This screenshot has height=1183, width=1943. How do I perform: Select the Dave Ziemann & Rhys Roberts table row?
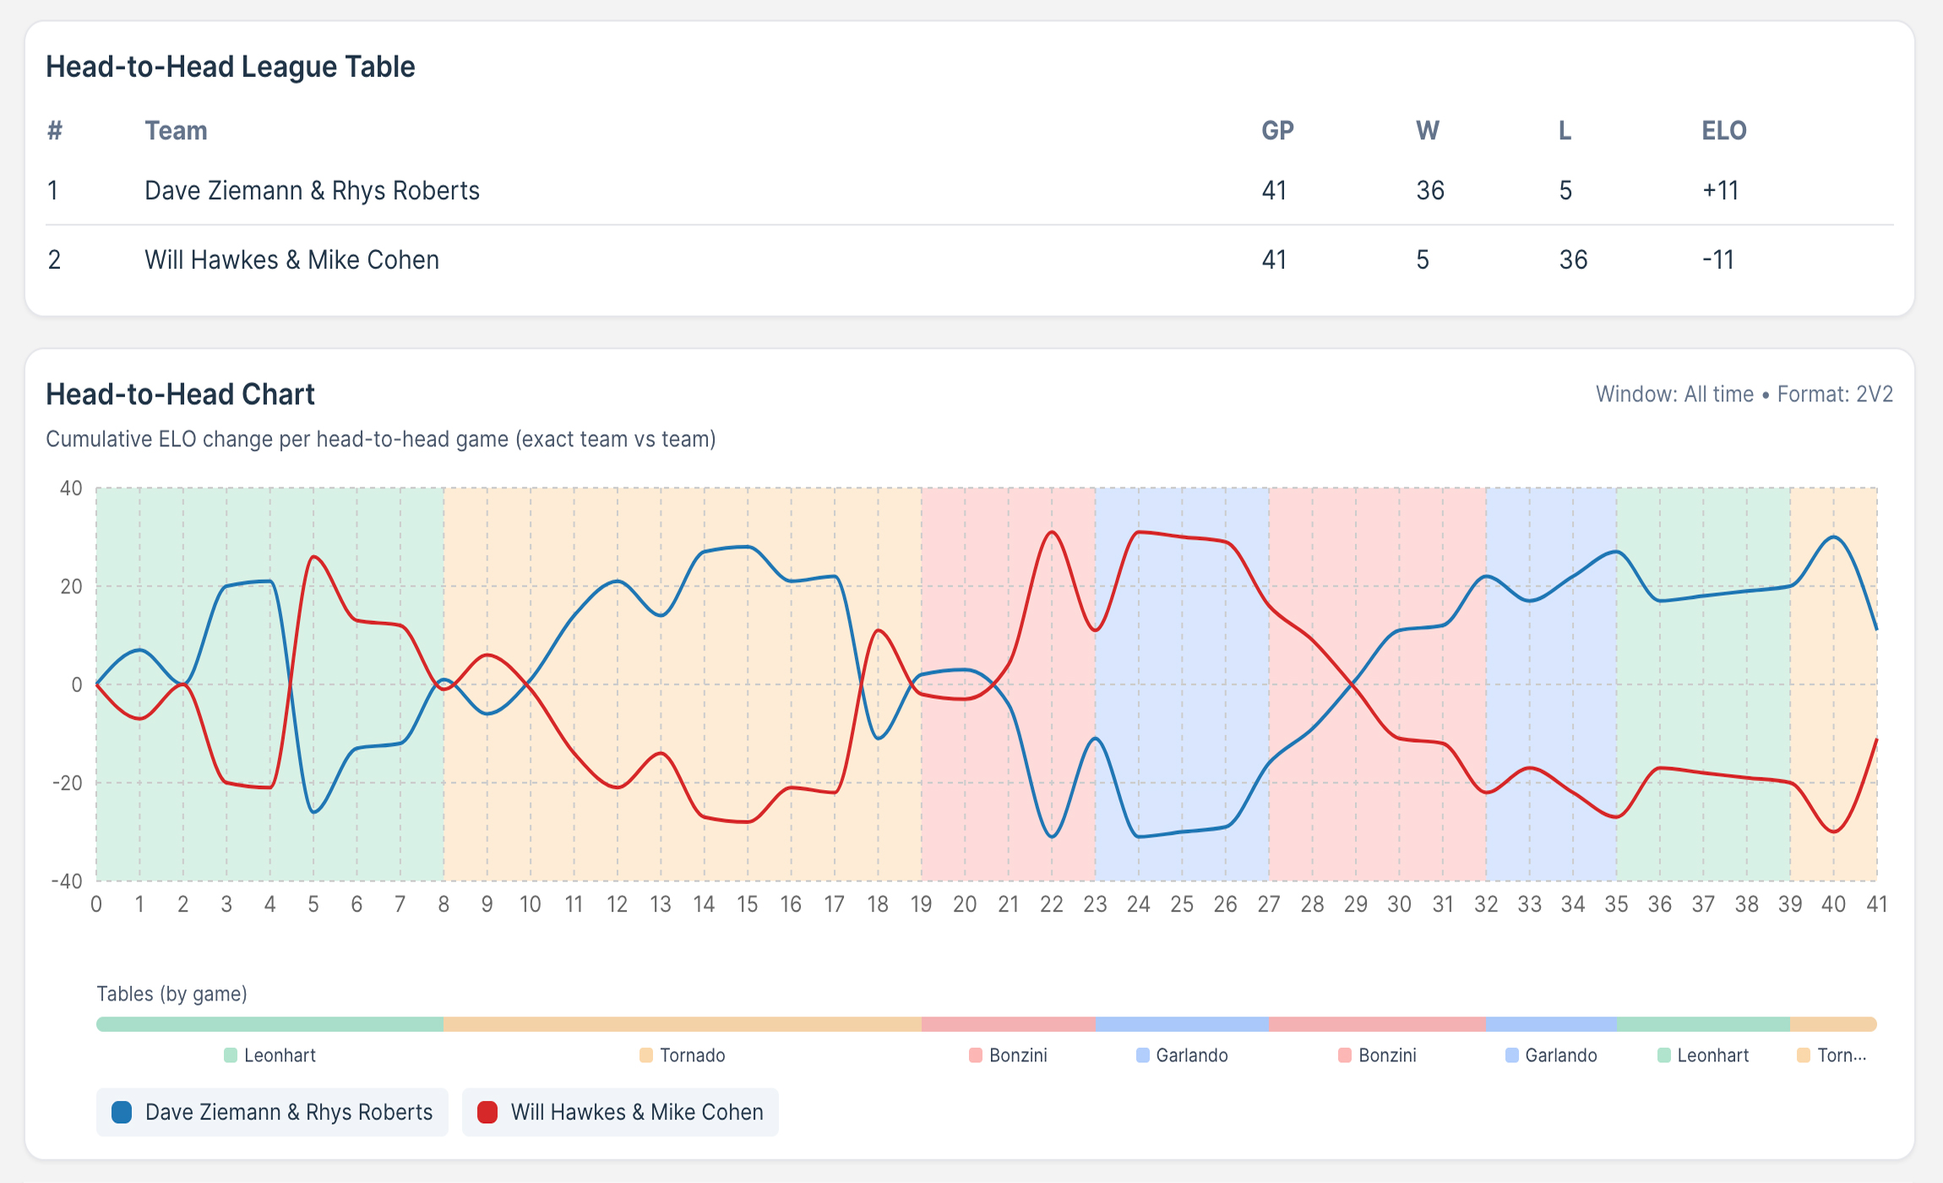click(x=312, y=191)
